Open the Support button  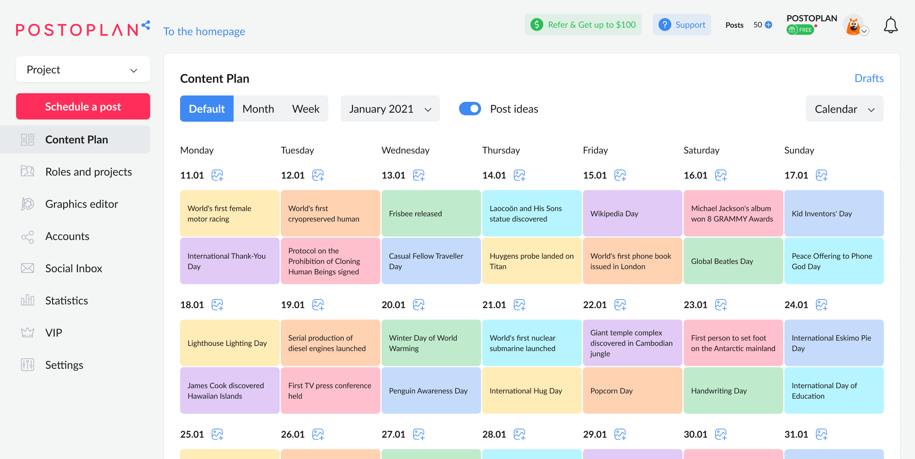(x=682, y=25)
